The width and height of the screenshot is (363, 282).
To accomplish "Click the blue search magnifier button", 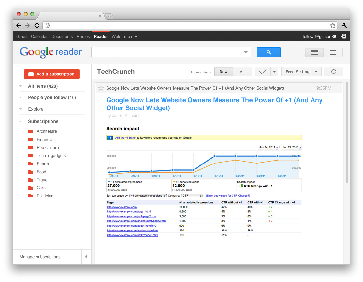I will pyautogui.click(x=268, y=52).
